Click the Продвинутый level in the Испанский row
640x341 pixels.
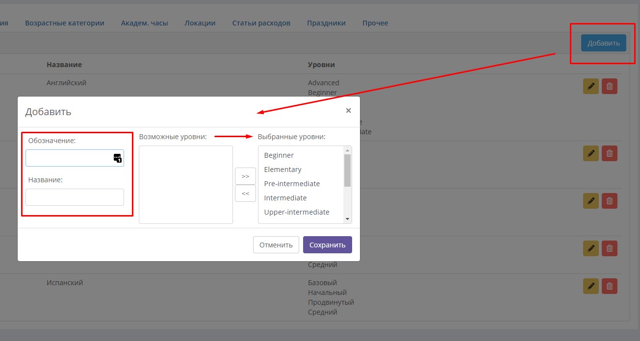331,302
